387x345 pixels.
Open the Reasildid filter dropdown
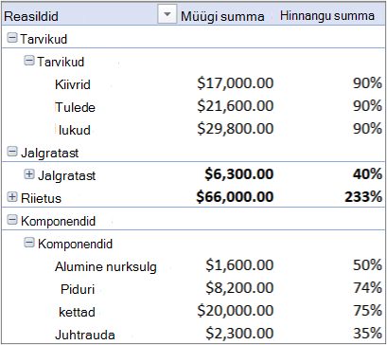pos(167,14)
